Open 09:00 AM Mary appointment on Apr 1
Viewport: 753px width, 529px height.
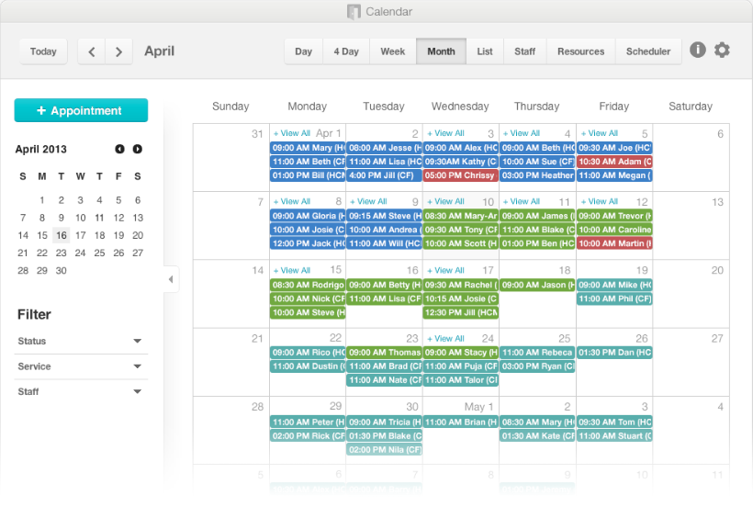[x=308, y=148]
